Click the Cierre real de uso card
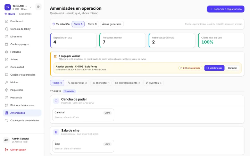Image resolution: width=250 pixels, height=156 pixels. coord(221,41)
